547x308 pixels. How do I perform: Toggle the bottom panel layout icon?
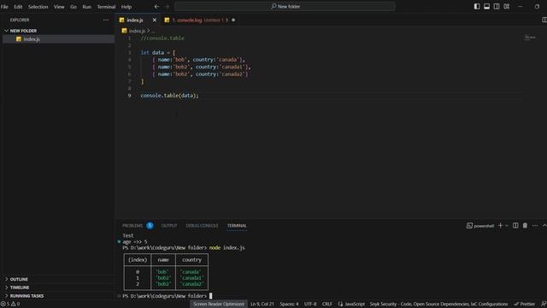pyautogui.click(x=486, y=6)
